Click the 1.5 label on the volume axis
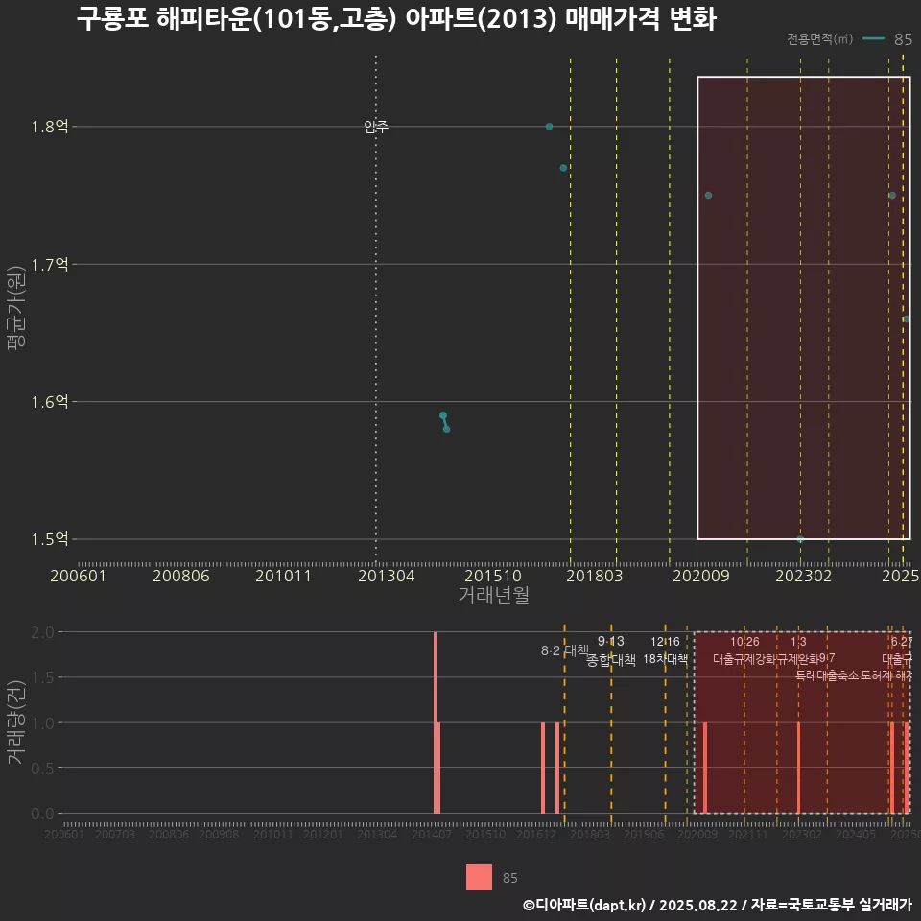Screen dimensions: 921x921 42,677
